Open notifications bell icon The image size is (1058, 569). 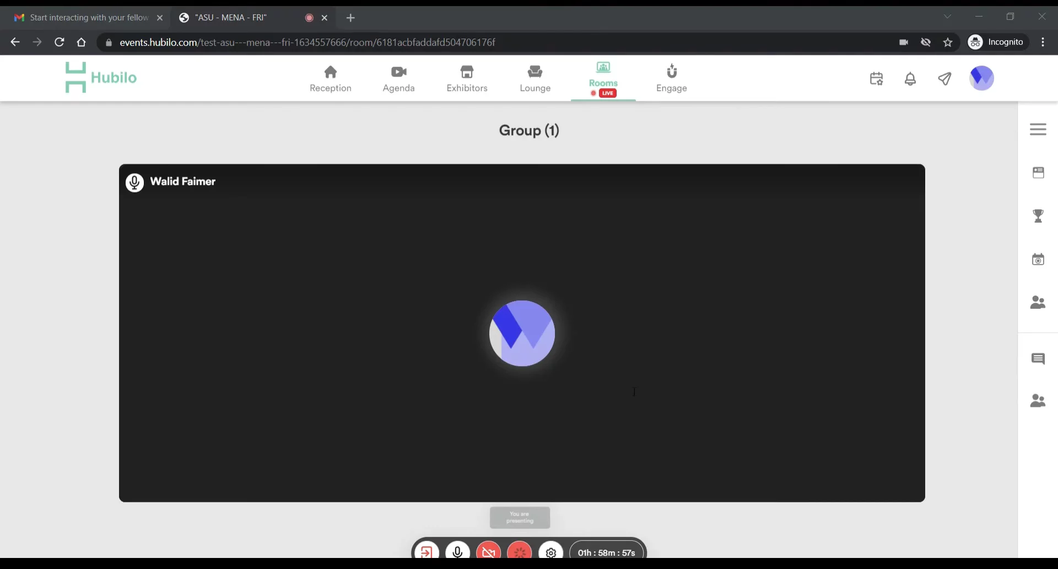click(x=910, y=79)
